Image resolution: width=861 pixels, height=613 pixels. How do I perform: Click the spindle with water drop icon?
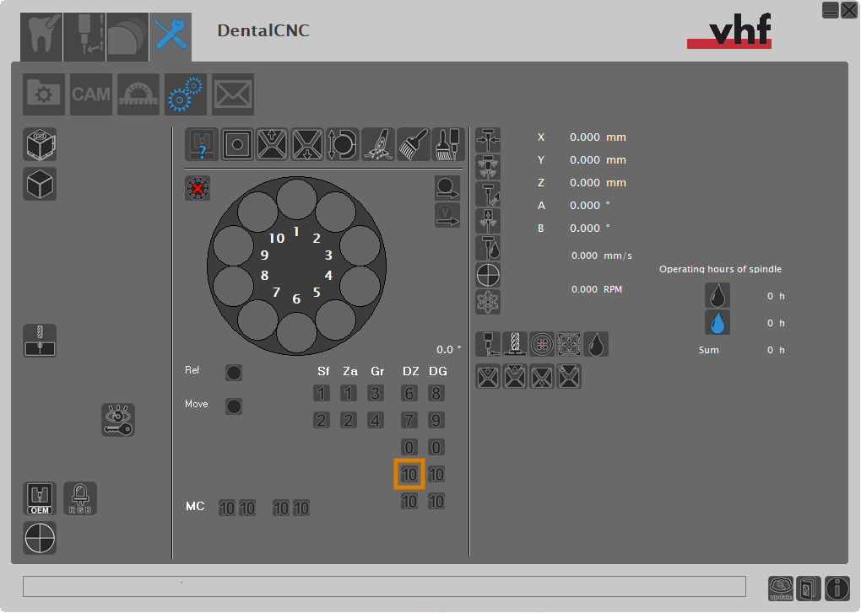tap(488, 248)
